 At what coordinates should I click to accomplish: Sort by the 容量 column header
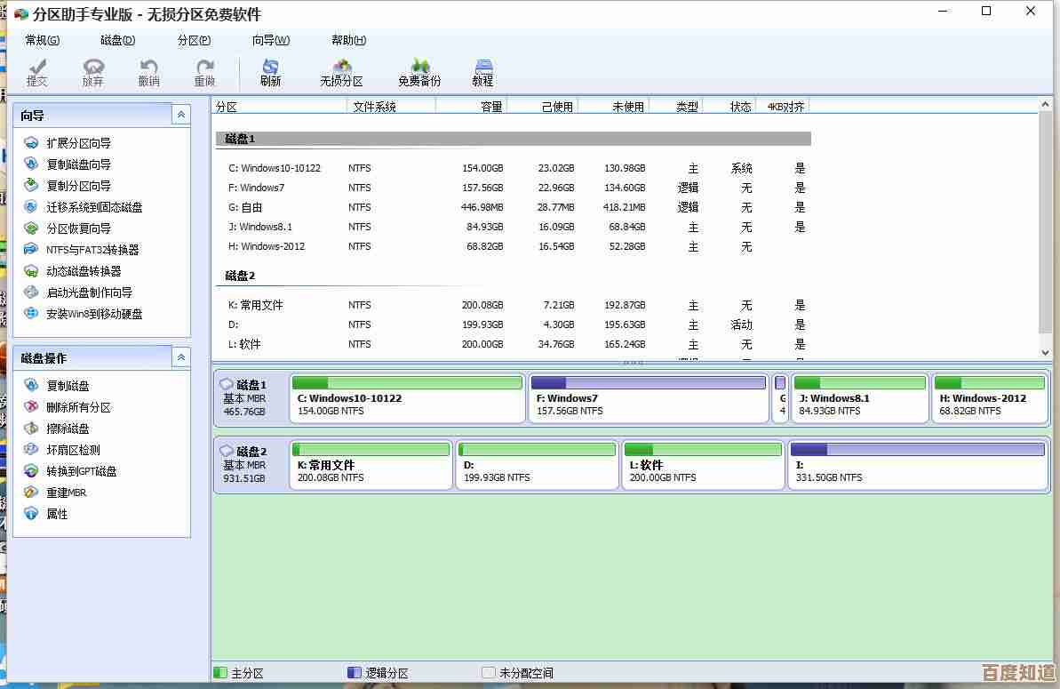coord(471,107)
